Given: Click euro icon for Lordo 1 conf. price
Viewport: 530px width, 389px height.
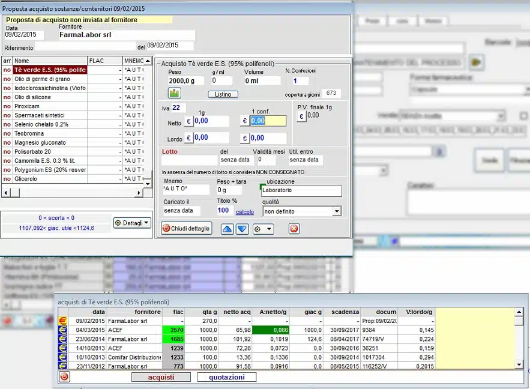Looking at the screenshot, I should [x=245, y=138].
